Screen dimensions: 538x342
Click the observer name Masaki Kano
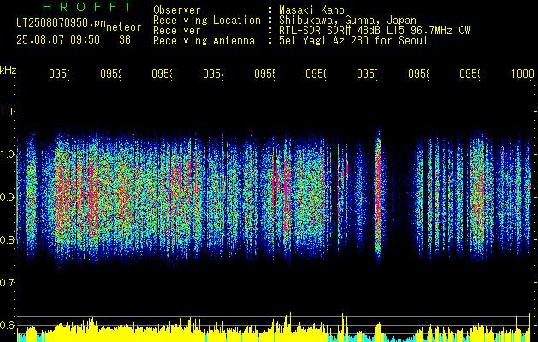click(311, 9)
